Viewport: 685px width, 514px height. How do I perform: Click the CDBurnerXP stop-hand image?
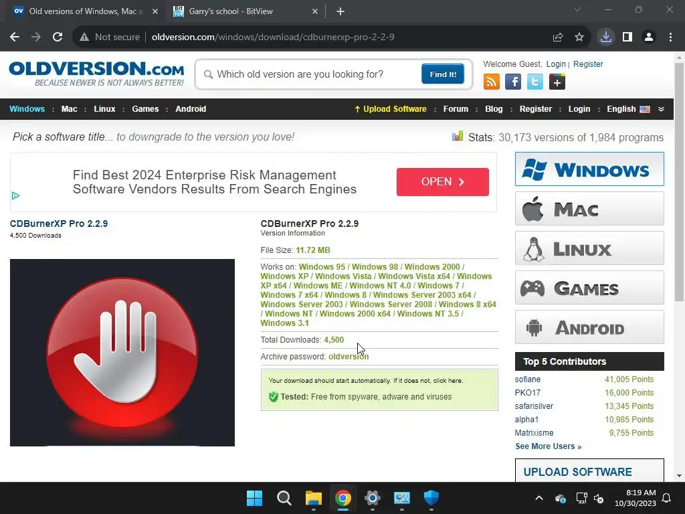[122, 353]
